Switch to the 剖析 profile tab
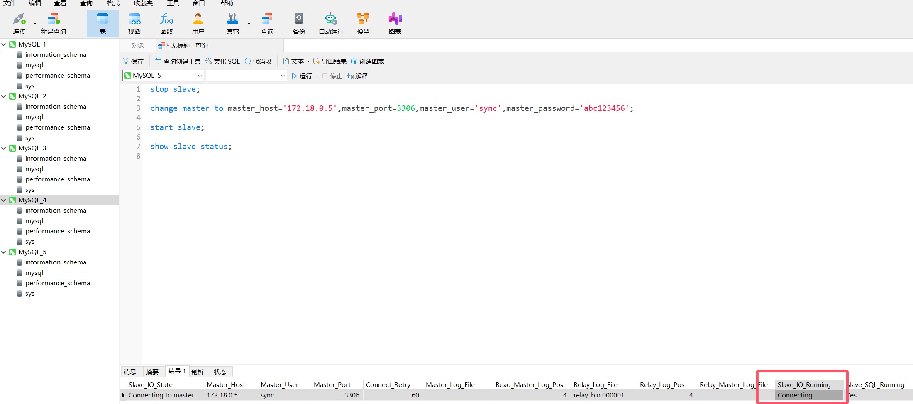The width and height of the screenshot is (913, 404). click(198, 372)
